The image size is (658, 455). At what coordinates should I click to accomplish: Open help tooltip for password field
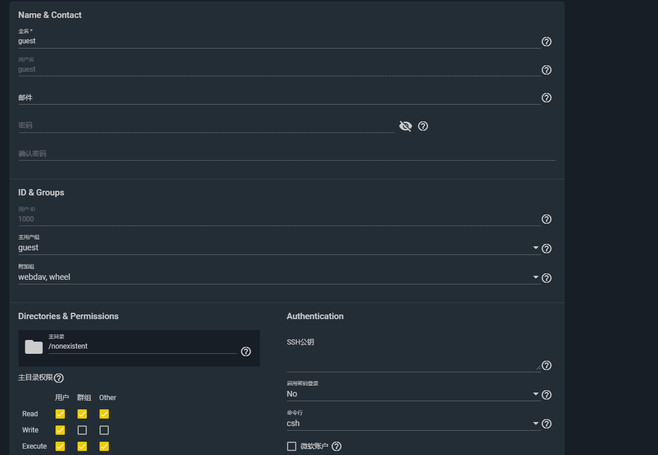(x=423, y=126)
